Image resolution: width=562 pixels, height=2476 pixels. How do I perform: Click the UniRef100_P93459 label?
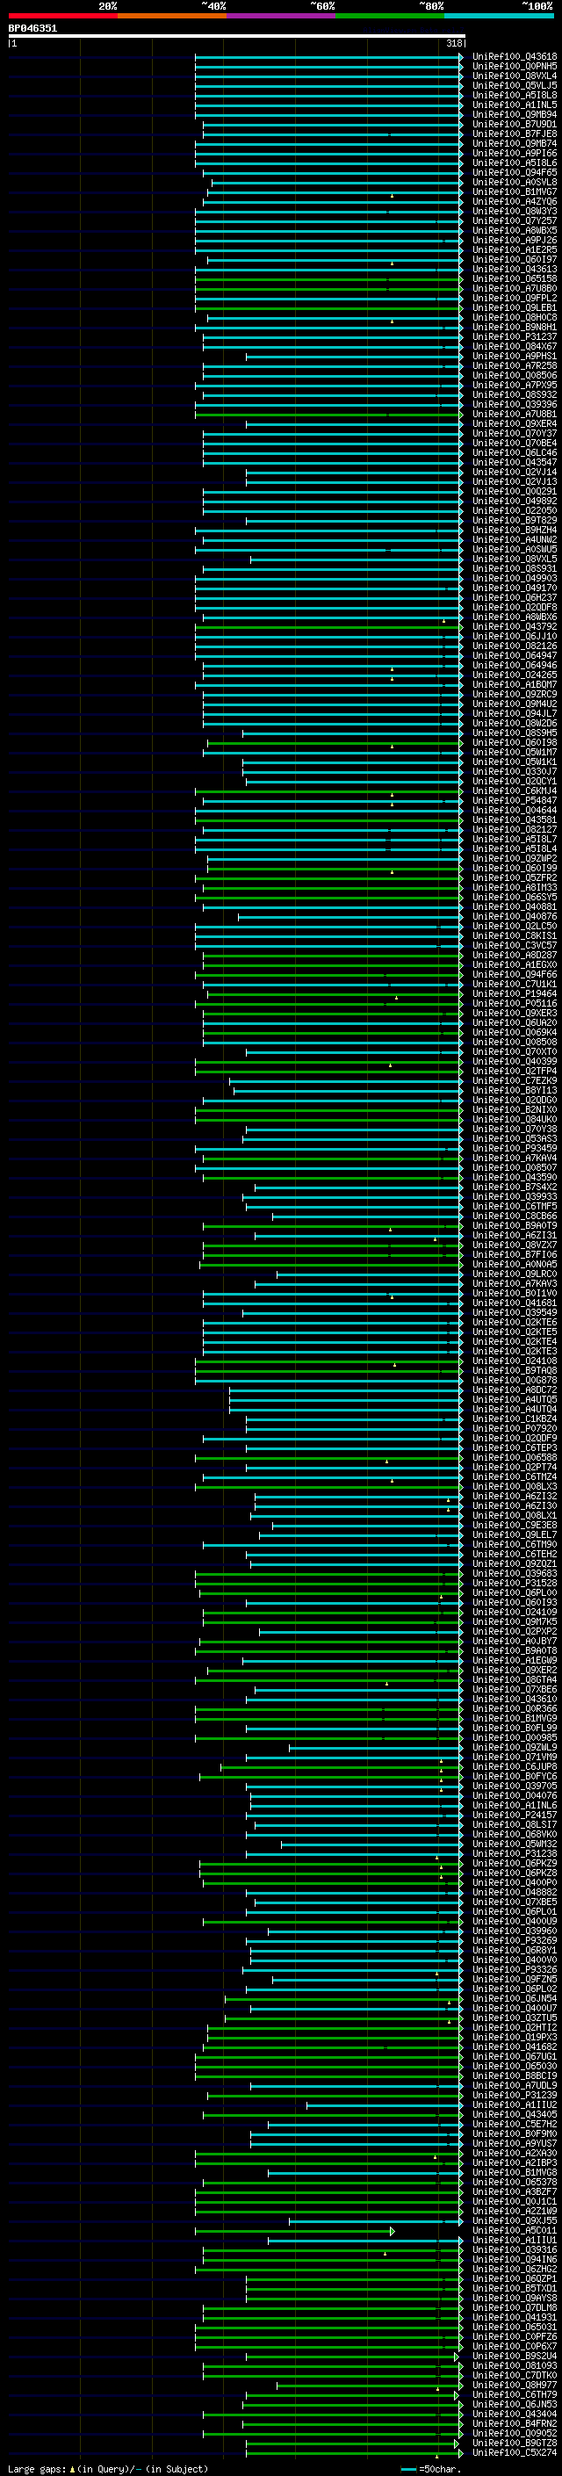[x=514, y=1150]
